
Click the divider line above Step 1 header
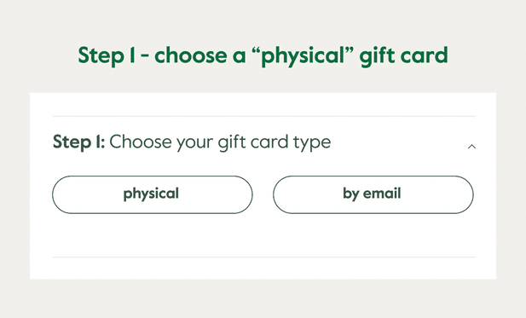(x=264, y=116)
